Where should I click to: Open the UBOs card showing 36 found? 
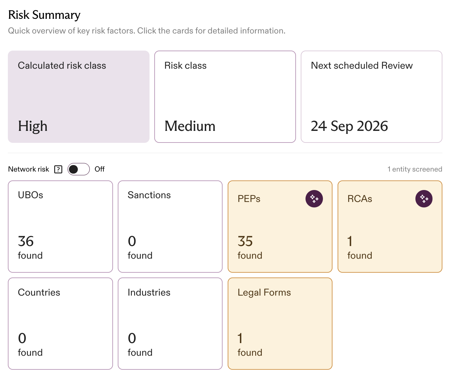click(x=60, y=227)
